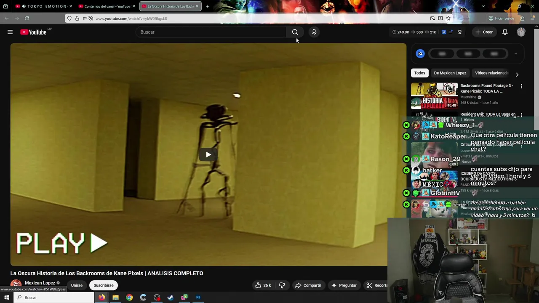Click the video title La Oscura Historia

click(107, 273)
